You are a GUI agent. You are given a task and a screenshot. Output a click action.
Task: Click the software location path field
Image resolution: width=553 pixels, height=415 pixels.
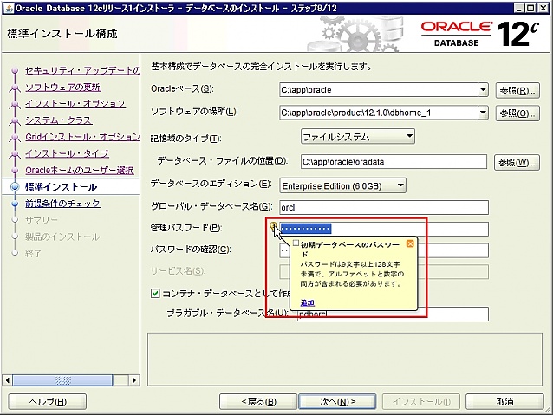click(x=379, y=113)
